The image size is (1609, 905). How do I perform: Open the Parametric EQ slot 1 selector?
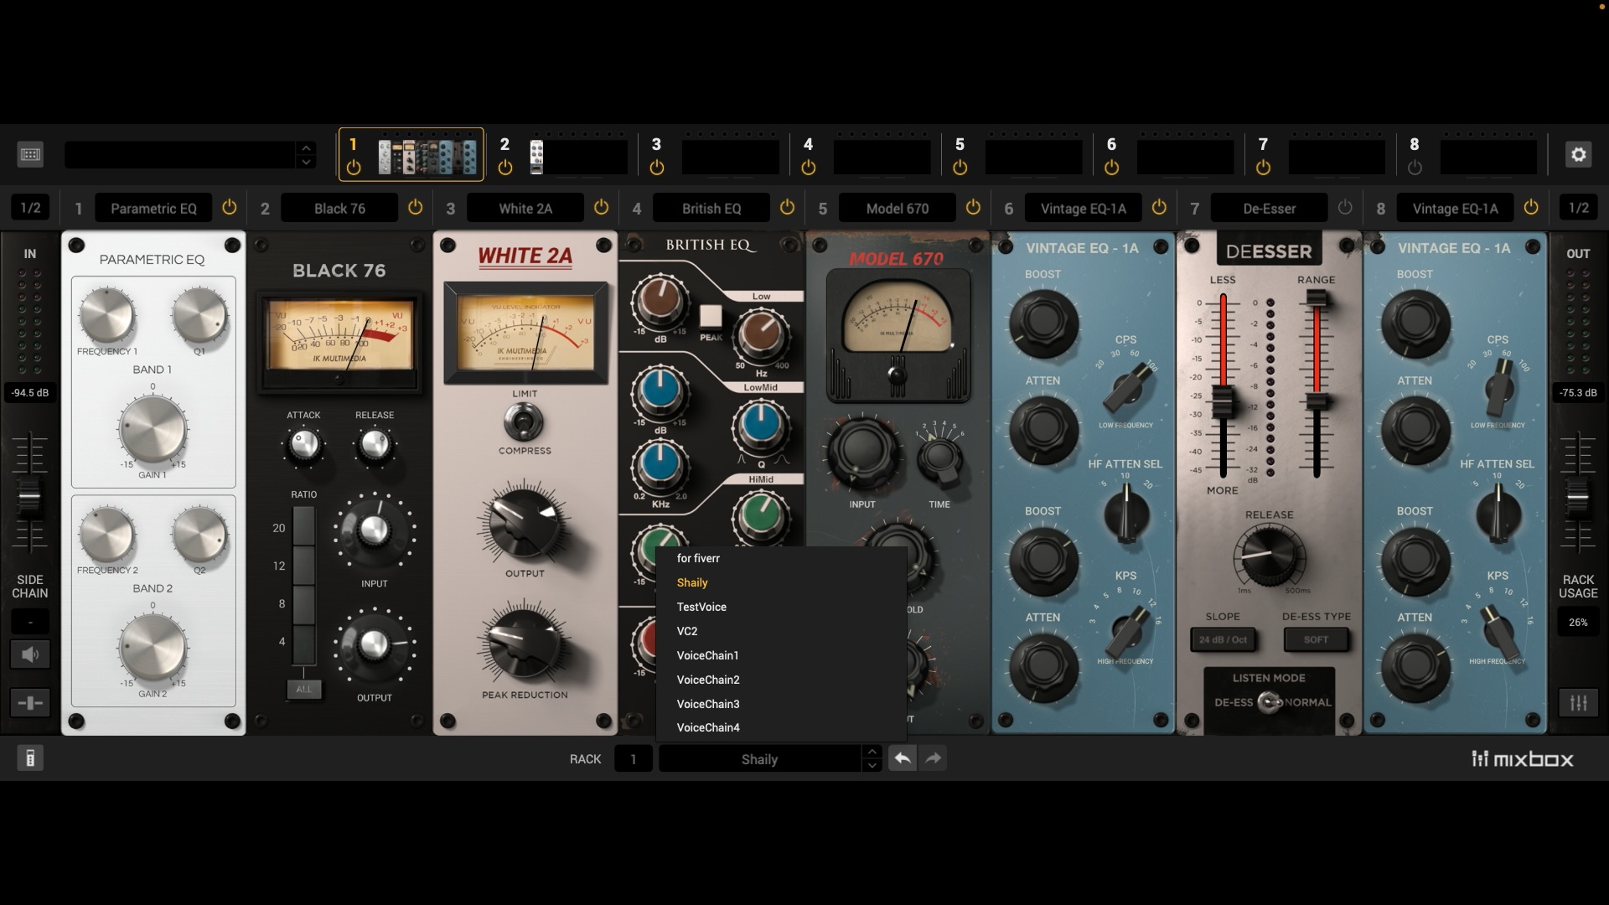[x=153, y=208]
